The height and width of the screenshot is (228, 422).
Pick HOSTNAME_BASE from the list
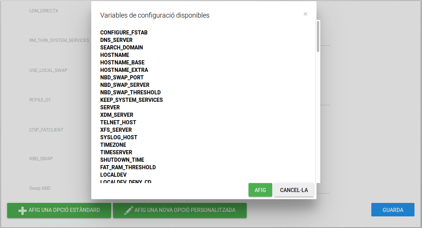tap(122, 63)
